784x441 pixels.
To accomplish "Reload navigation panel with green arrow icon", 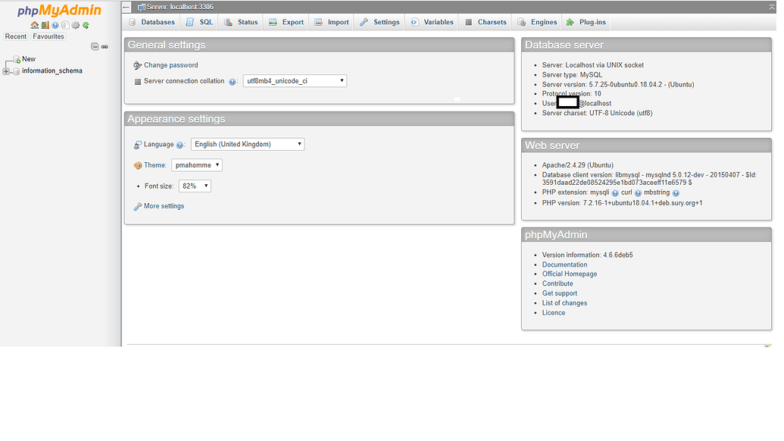I will coord(86,25).
